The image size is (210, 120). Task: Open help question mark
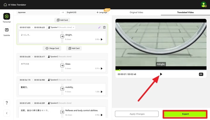(x=7, y=103)
